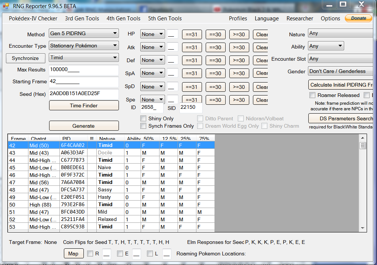The image size is (377, 265).
Task: Click the SpD ==31 button
Action: coord(192,87)
